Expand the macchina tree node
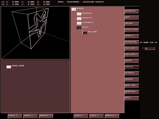The height and width of the screenshot is (119, 159). coord(79,14)
